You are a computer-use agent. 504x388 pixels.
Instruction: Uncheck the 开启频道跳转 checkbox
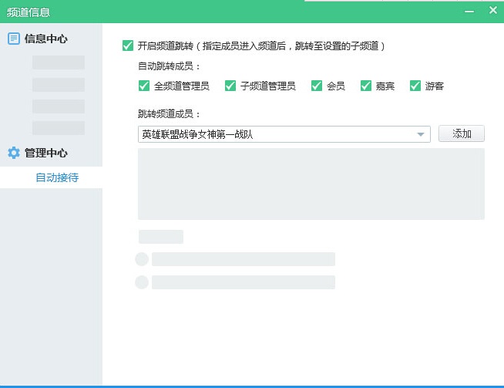[128, 46]
